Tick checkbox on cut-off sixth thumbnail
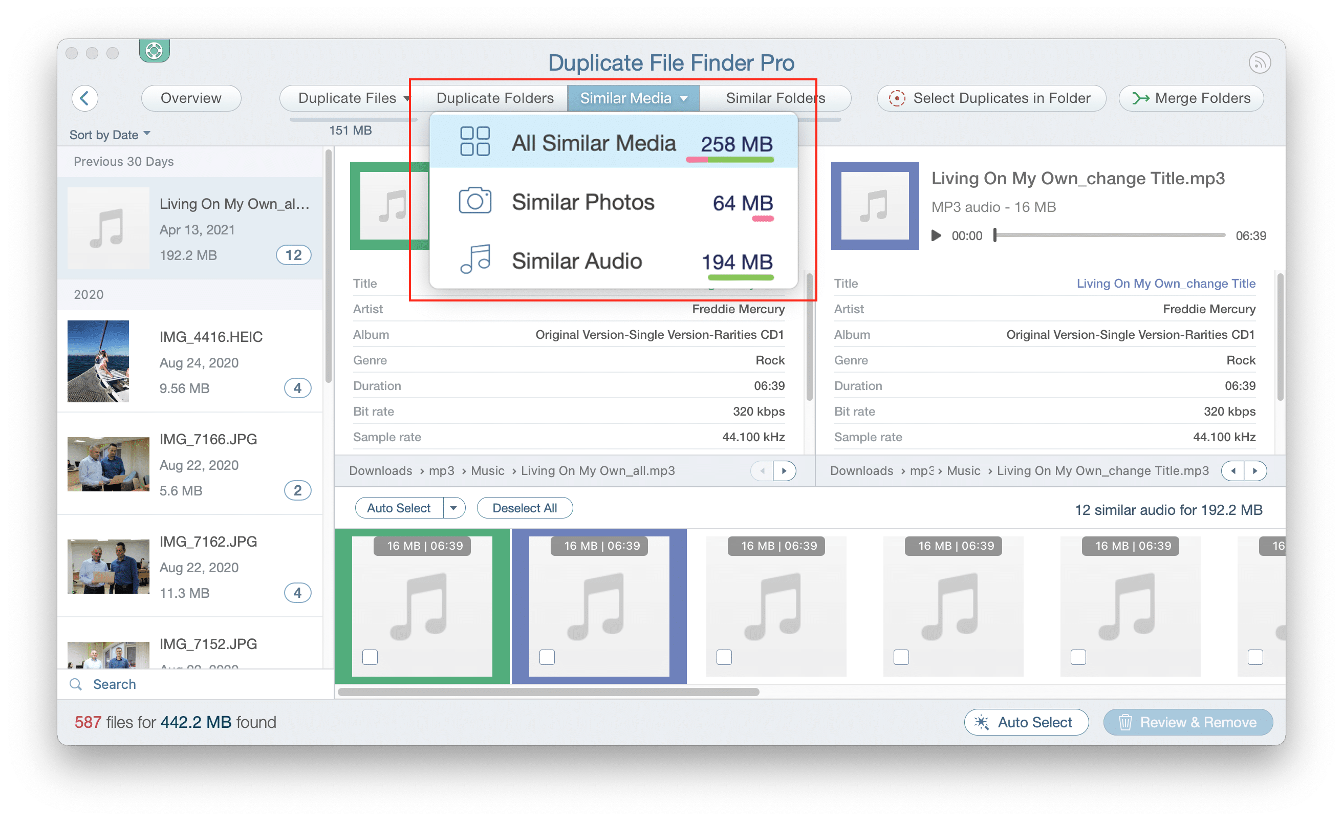Viewport: 1343px width, 821px height. tap(1255, 657)
